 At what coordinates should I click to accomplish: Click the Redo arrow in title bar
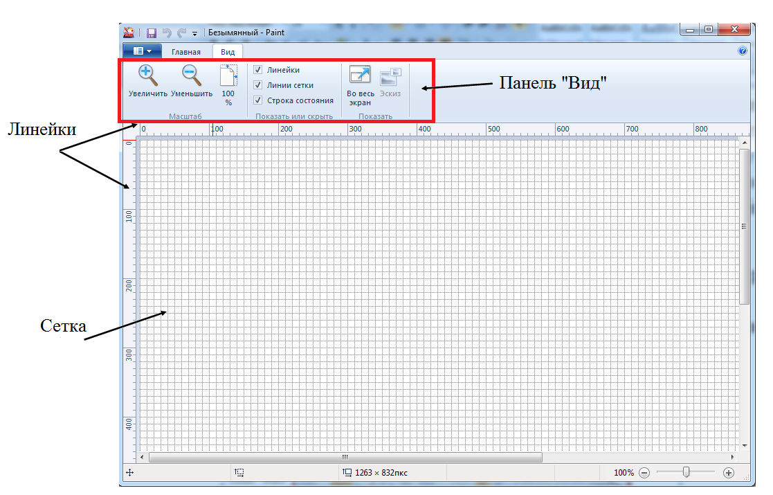181,33
